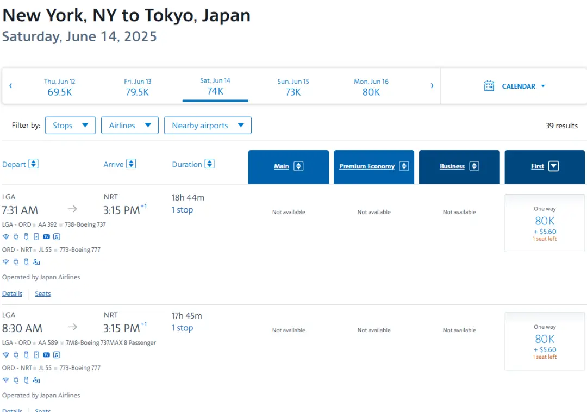Click the music note icon for AA 392

[x=57, y=236]
